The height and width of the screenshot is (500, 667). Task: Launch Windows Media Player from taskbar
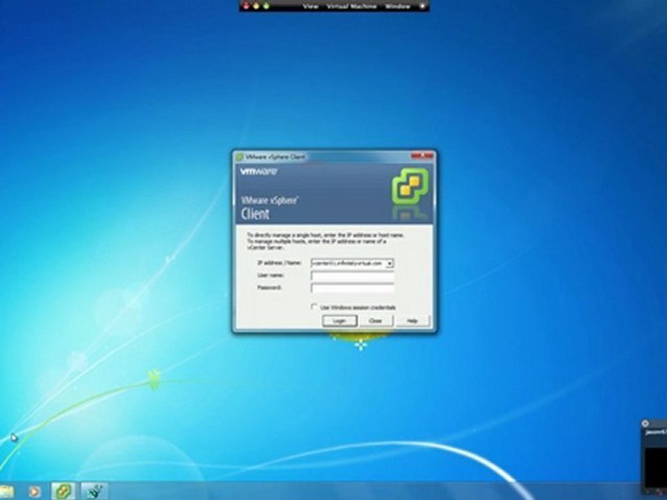(35, 492)
